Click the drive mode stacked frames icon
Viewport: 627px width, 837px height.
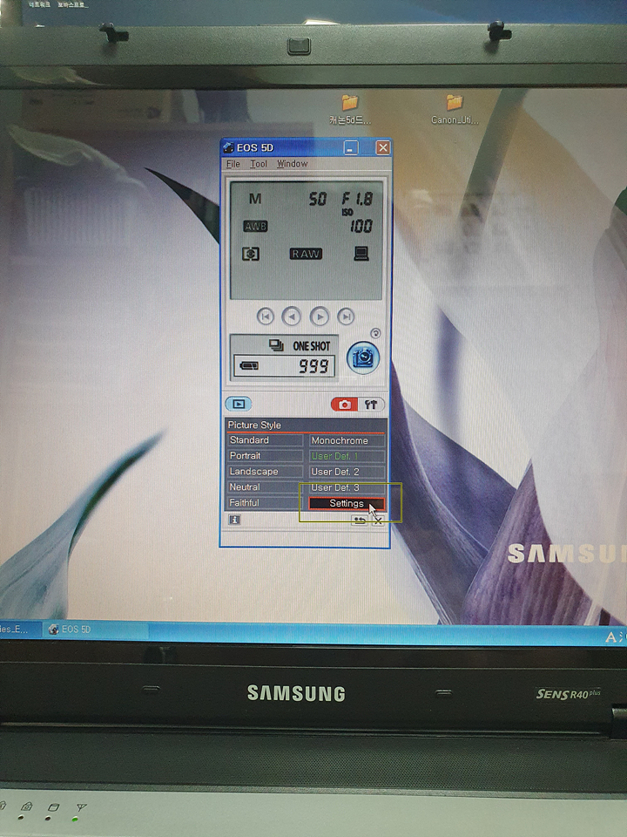click(276, 345)
